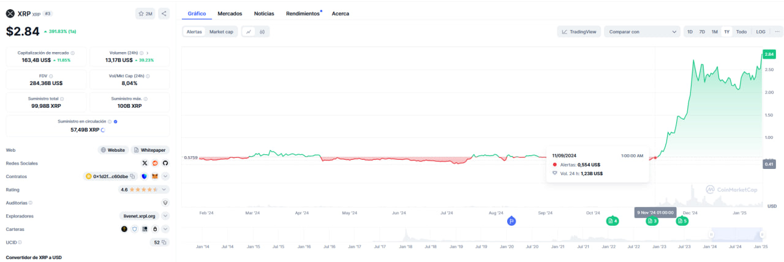This screenshot has height=262, width=784.
Task: Click the green news marker labeled 3
Action: coord(652,221)
